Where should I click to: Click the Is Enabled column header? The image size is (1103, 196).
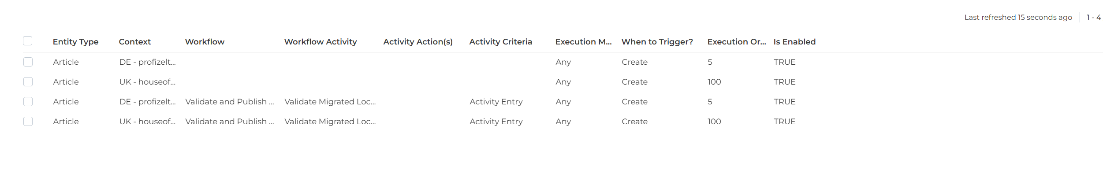794,42
